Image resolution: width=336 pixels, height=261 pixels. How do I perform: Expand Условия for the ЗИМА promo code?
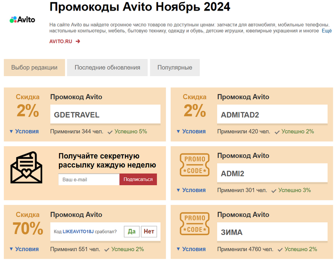[191, 249]
